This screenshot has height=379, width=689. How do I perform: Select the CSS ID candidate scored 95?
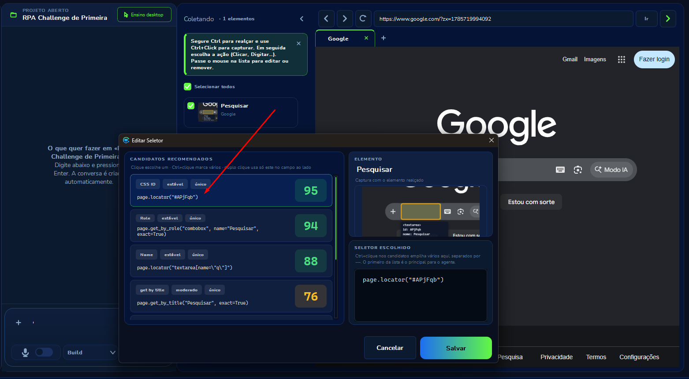(x=231, y=190)
